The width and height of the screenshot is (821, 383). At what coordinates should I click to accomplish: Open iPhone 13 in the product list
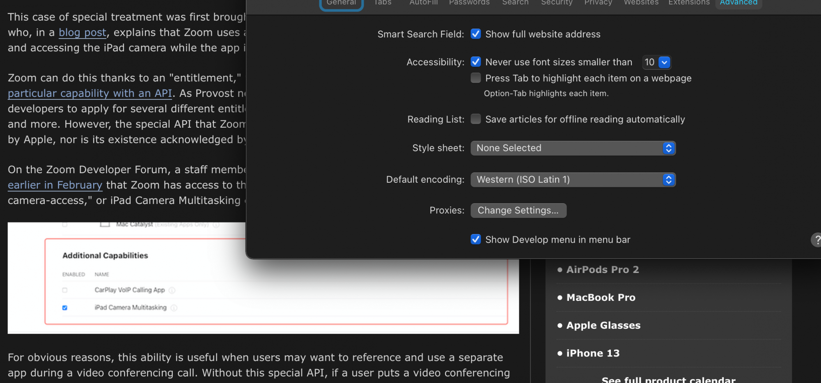click(x=593, y=353)
